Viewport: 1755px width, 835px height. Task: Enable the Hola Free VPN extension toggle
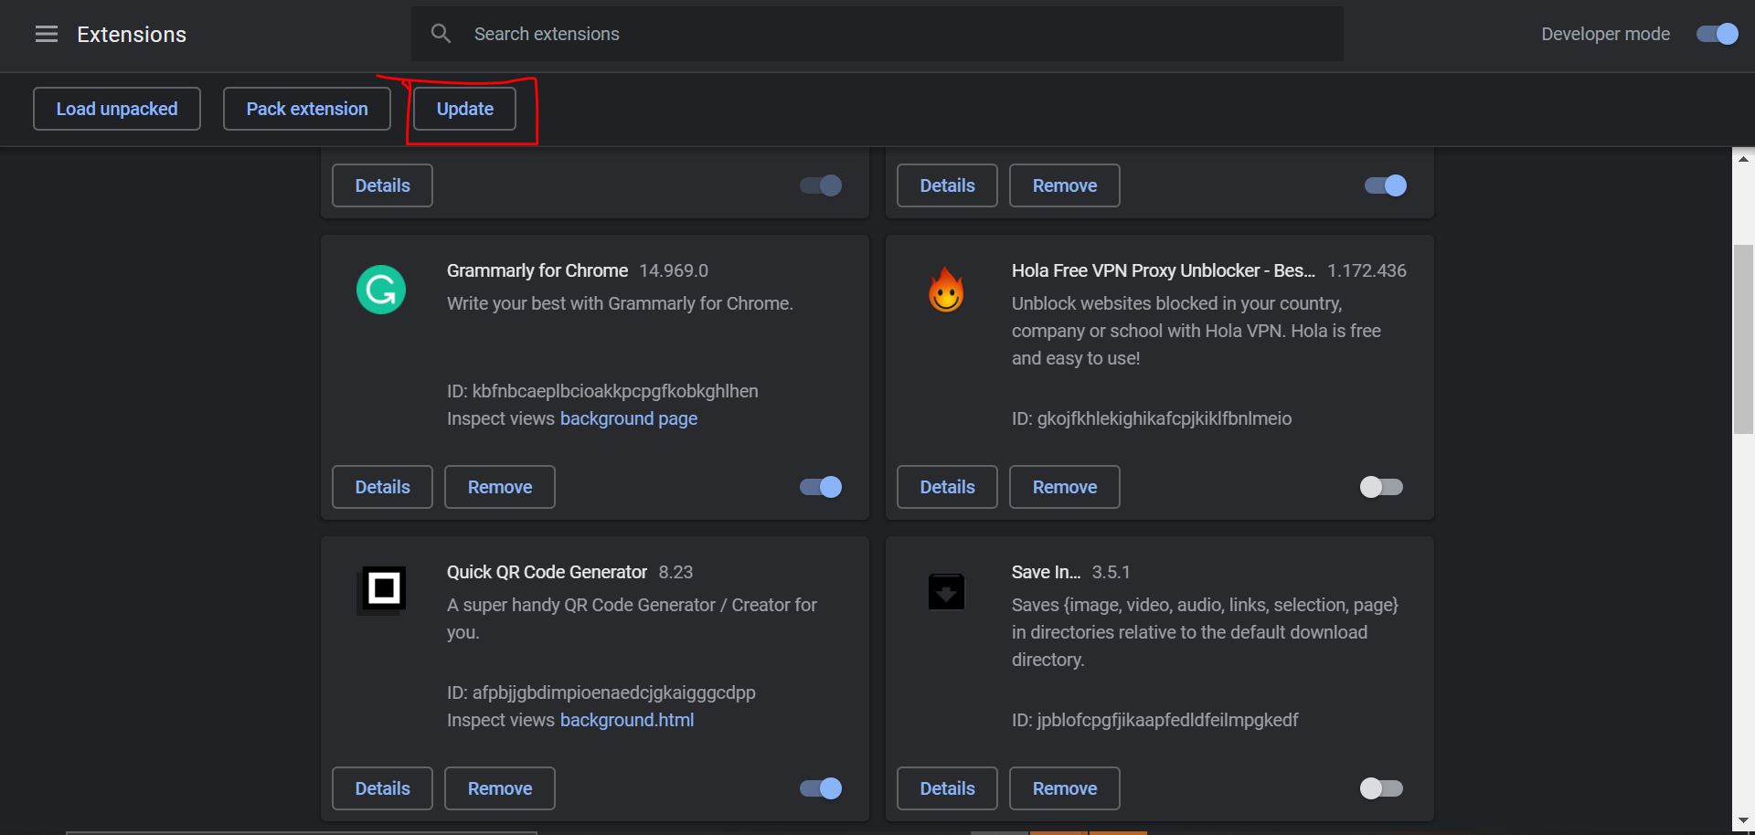pyautogui.click(x=1380, y=487)
